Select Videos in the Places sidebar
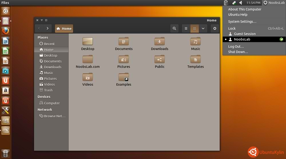The image size is (286, 159). coord(49,84)
